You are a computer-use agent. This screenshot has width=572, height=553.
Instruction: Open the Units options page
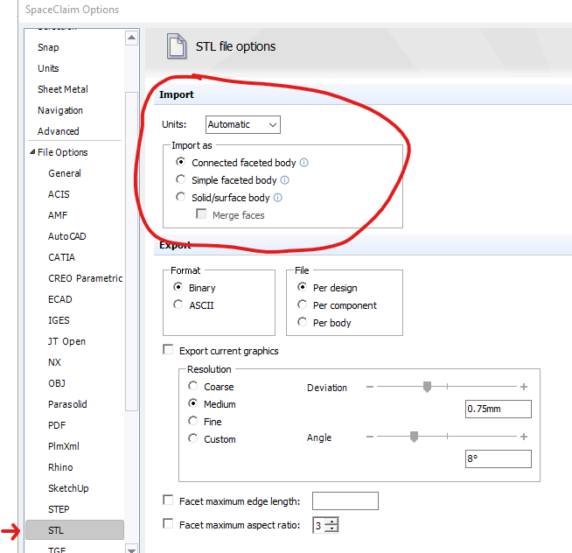[x=48, y=68]
